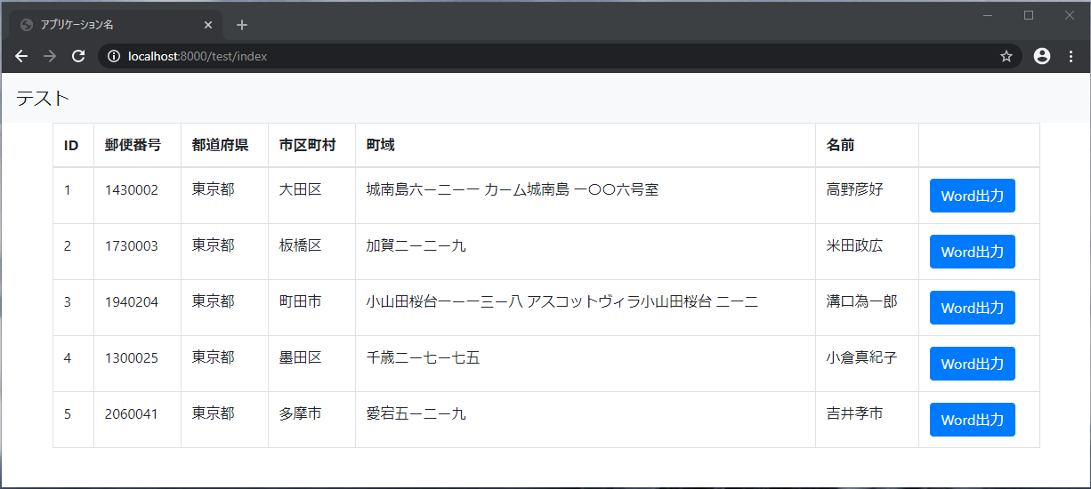Open the Chrome profile avatar icon
Screen dimensions: 1091x489
[1042, 56]
